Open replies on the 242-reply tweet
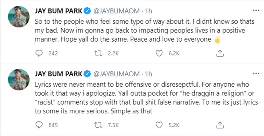Screen dimensions: 264x136 tap(39, 53)
